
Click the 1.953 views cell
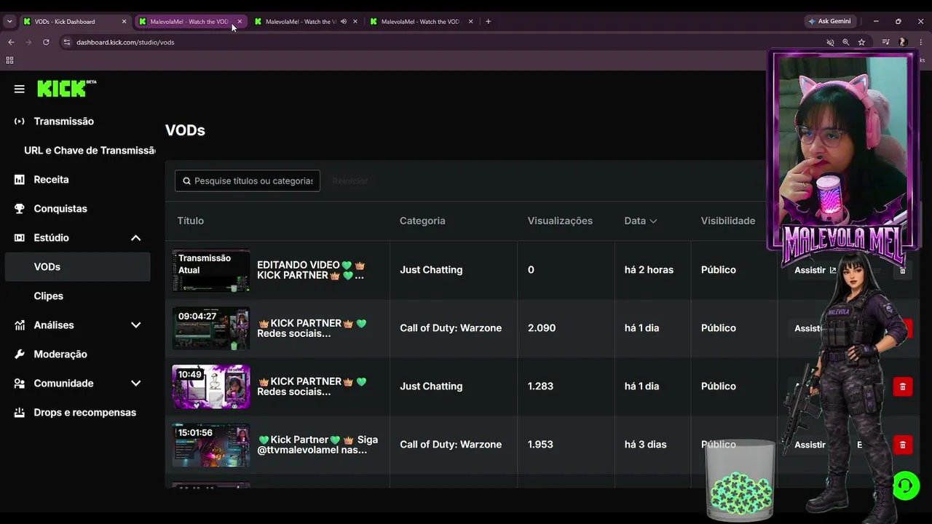coord(540,445)
